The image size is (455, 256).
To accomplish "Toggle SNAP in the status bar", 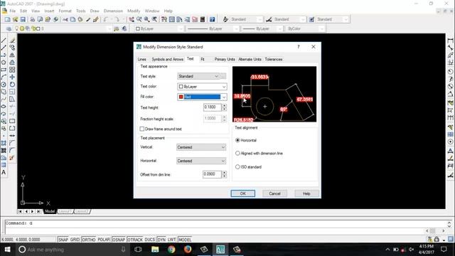I will (63, 240).
